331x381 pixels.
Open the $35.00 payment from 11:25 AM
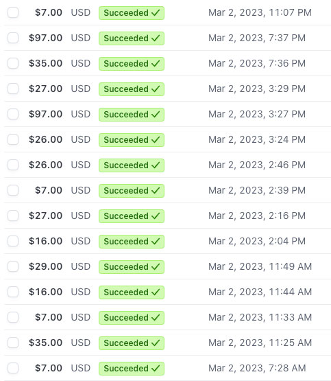[x=168, y=343]
